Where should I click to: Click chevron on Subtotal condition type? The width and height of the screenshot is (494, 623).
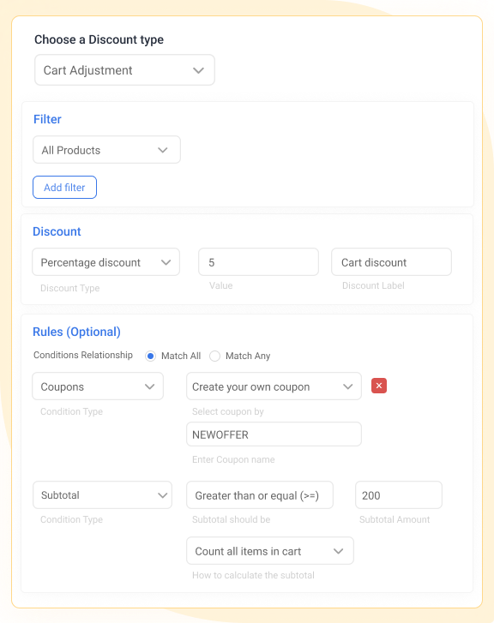coord(162,495)
